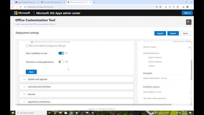
Task: Toggle Fallback to the CDN checkbox
Action: pos(32,42)
